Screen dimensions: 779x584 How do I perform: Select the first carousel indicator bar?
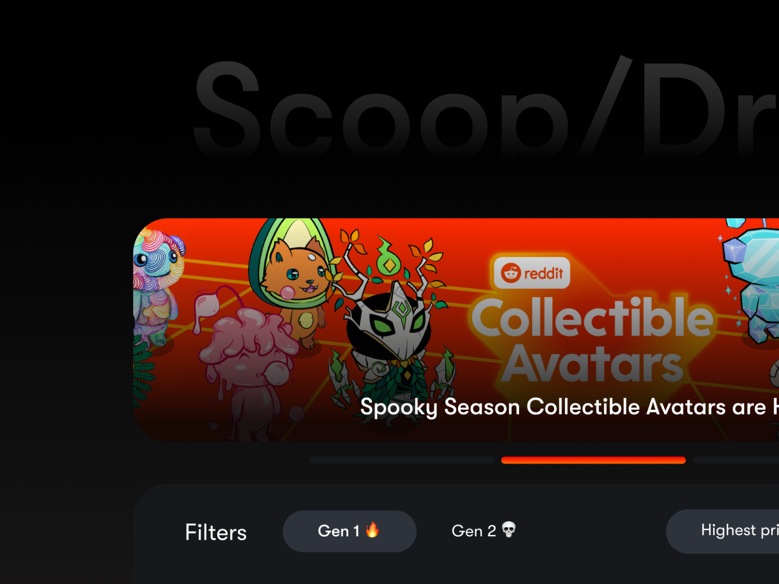[x=402, y=460]
